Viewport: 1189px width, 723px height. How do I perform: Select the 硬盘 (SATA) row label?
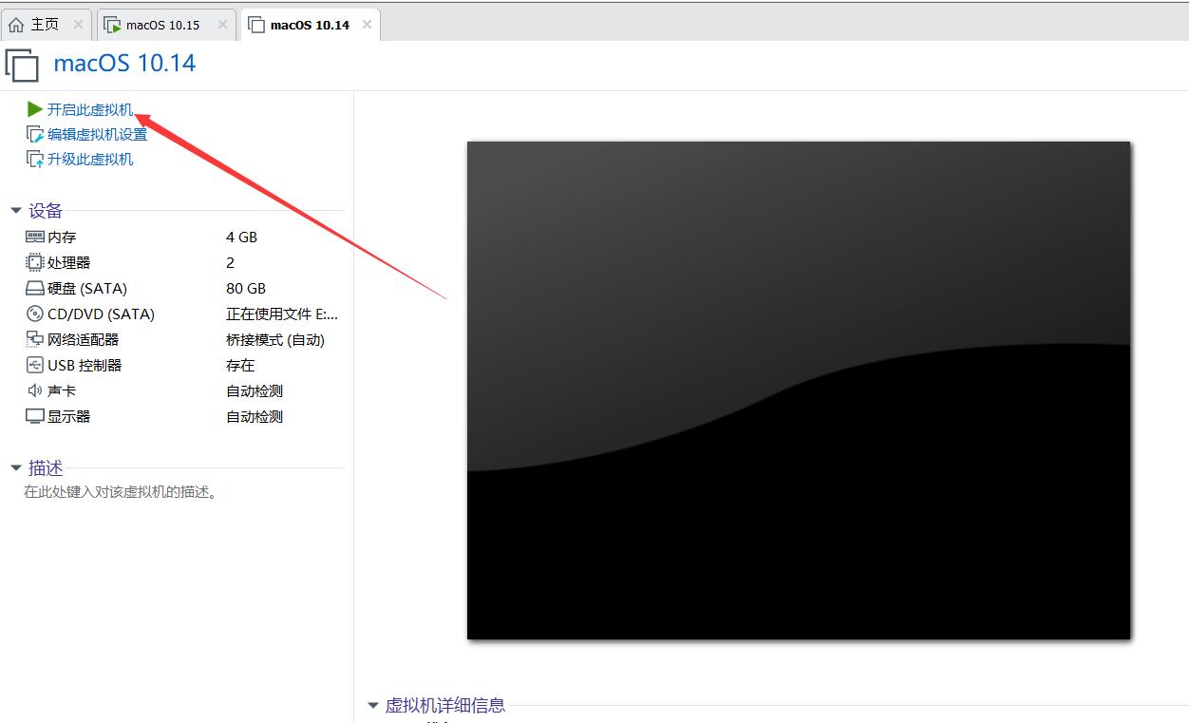[87, 288]
